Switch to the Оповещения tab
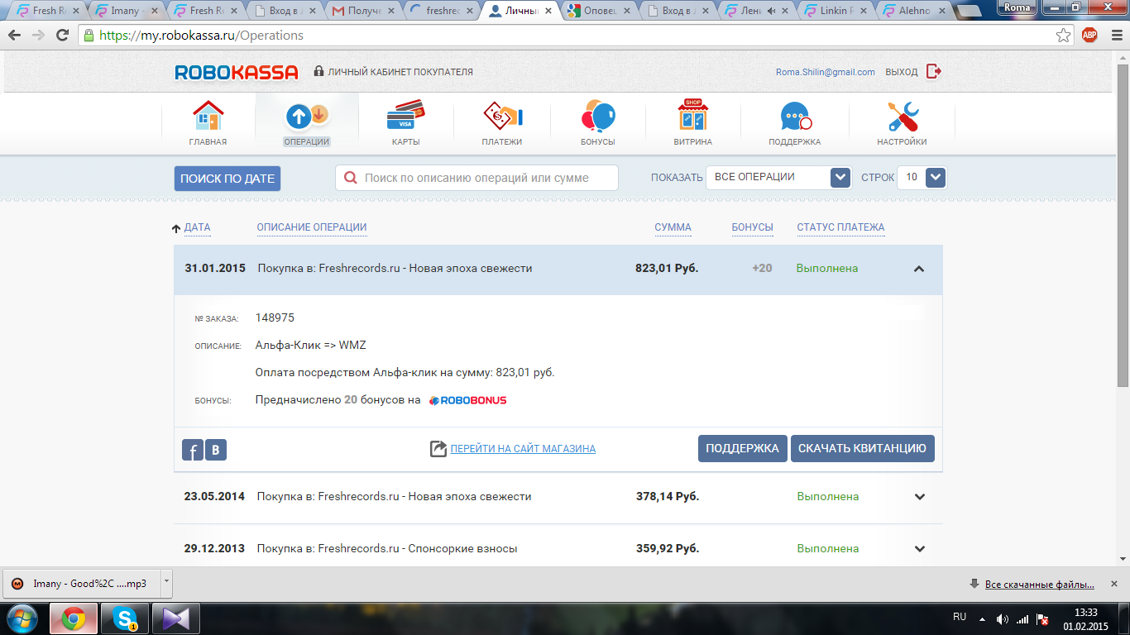This screenshot has width=1130, height=635. click(599, 12)
